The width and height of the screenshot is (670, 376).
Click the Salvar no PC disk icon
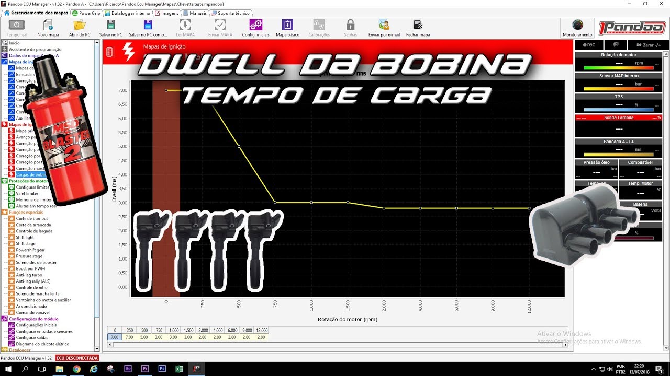(x=111, y=25)
